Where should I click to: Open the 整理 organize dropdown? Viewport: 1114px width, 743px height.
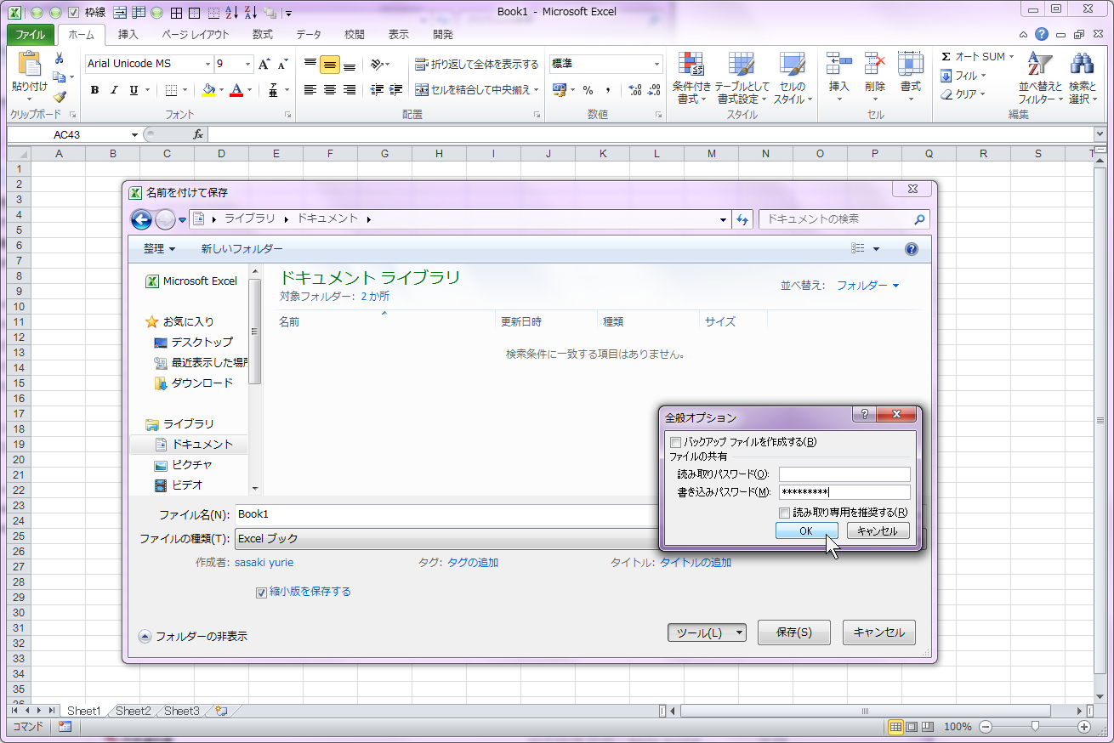click(159, 249)
